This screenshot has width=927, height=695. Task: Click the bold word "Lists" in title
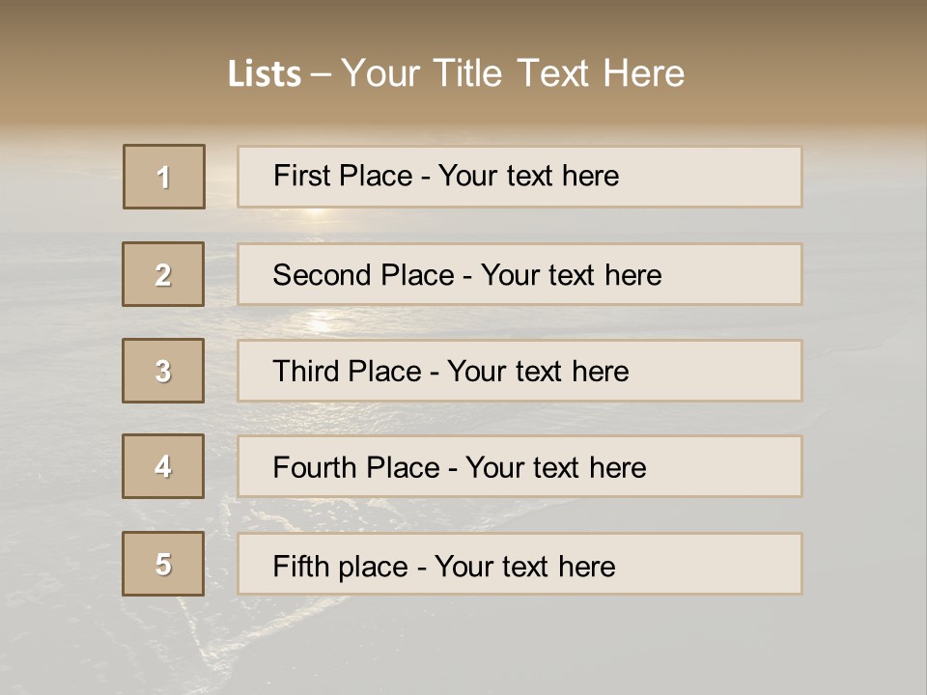tap(265, 74)
